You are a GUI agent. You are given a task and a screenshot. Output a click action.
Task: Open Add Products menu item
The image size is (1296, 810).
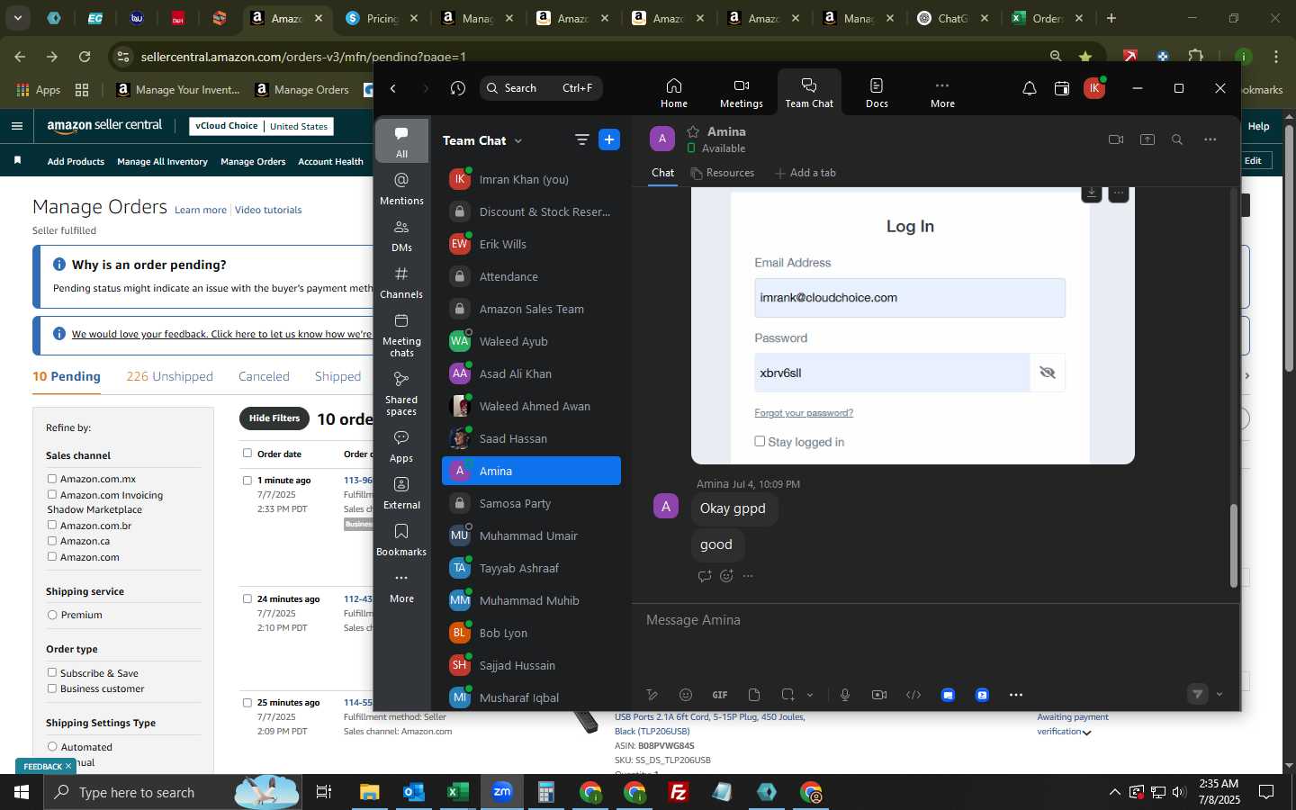pos(76,161)
